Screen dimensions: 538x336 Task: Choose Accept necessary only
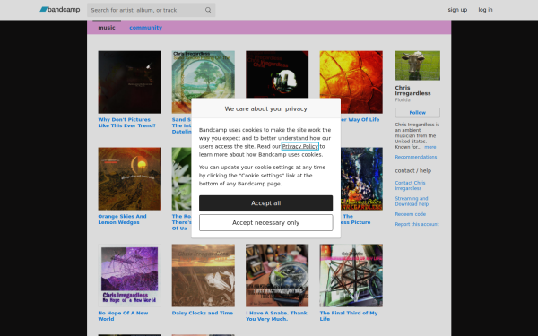pos(266,223)
